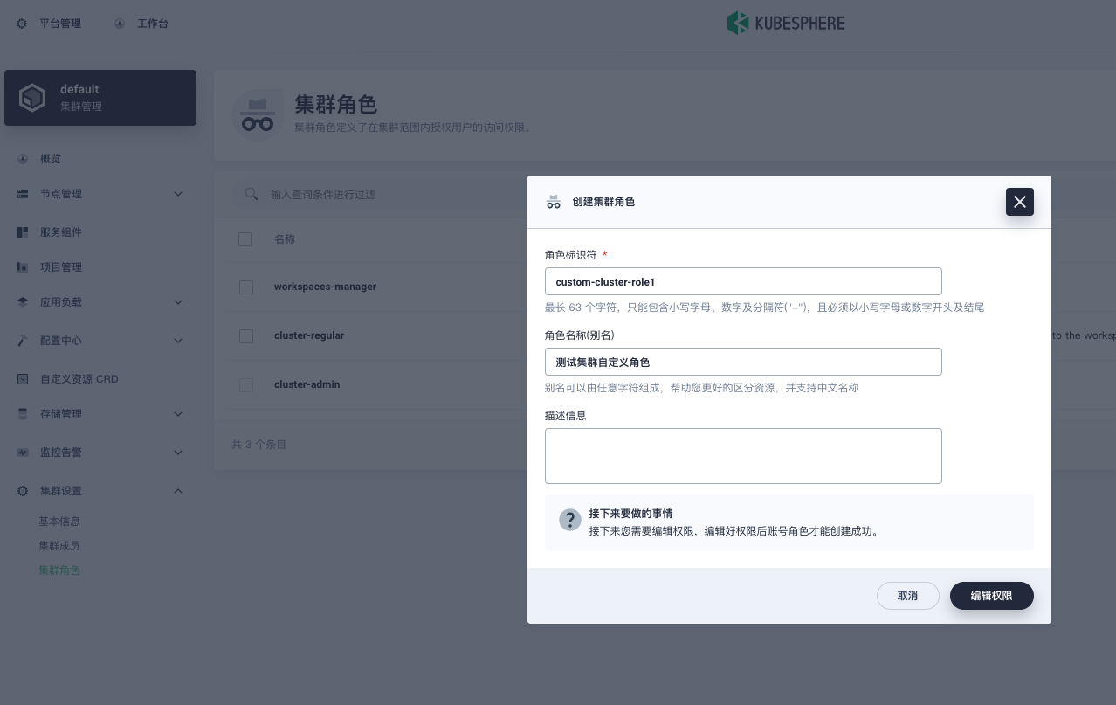Expand the 节点管理 section
This screenshot has width=1116, height=705.
24,194
